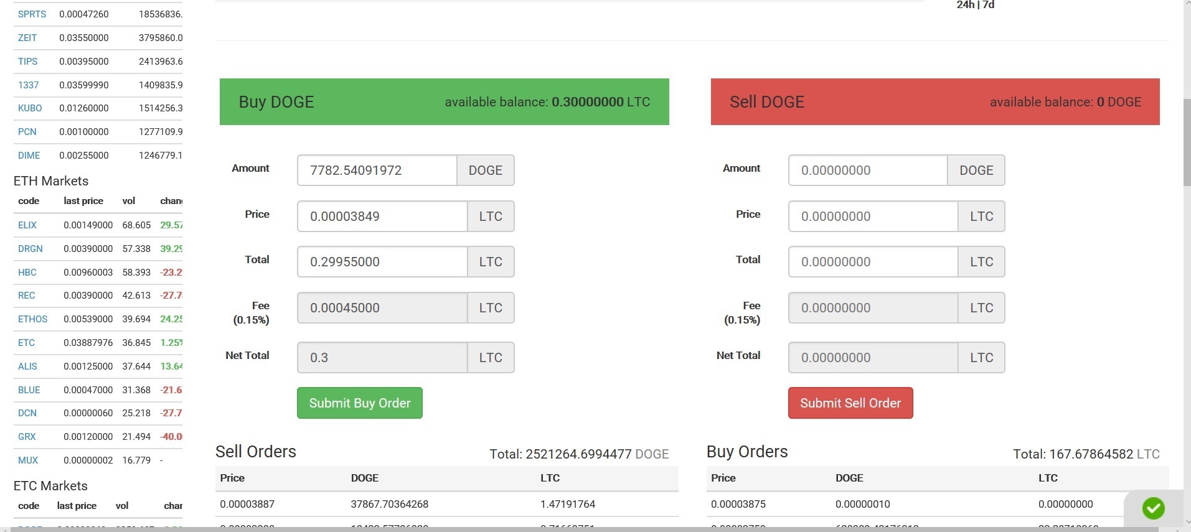Edit the Sell DOGE Amount field
This screenshot has height=532, width=1191.
tap(868, 170)
